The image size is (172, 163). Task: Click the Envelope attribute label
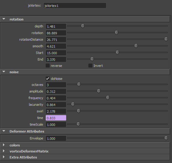[36, 138]
